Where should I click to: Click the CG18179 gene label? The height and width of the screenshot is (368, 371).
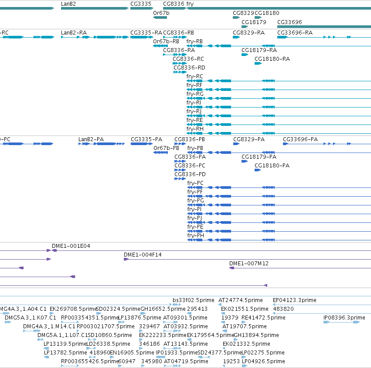click(x=254, y=22)
